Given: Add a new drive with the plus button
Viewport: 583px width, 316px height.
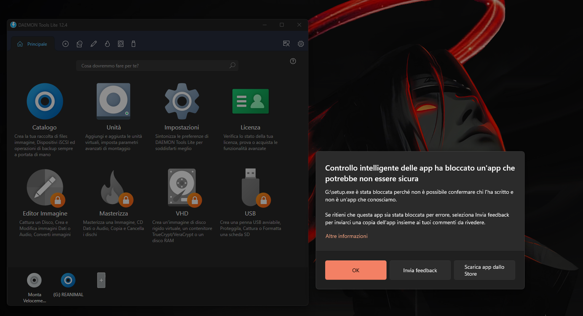Looking at the screenshot, I should [x=101, y=280].
